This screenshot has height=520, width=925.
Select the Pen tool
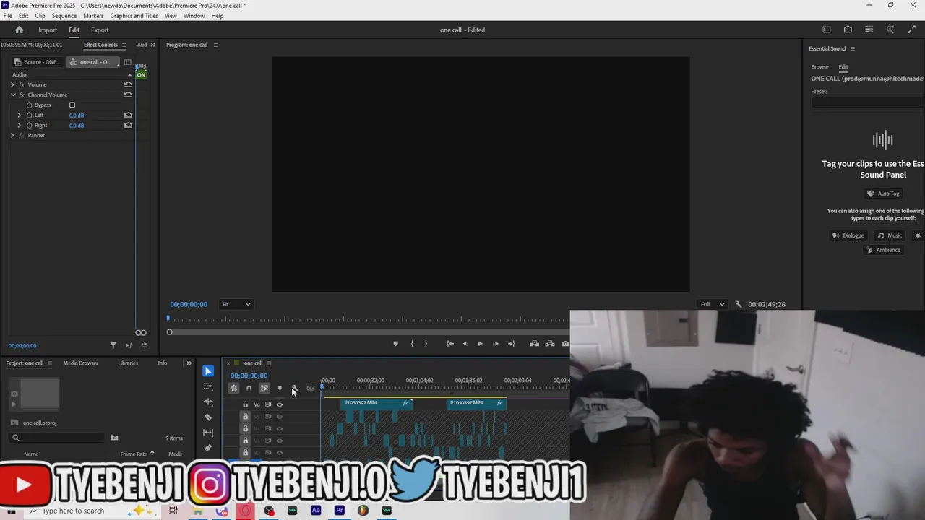coord(208,447)
